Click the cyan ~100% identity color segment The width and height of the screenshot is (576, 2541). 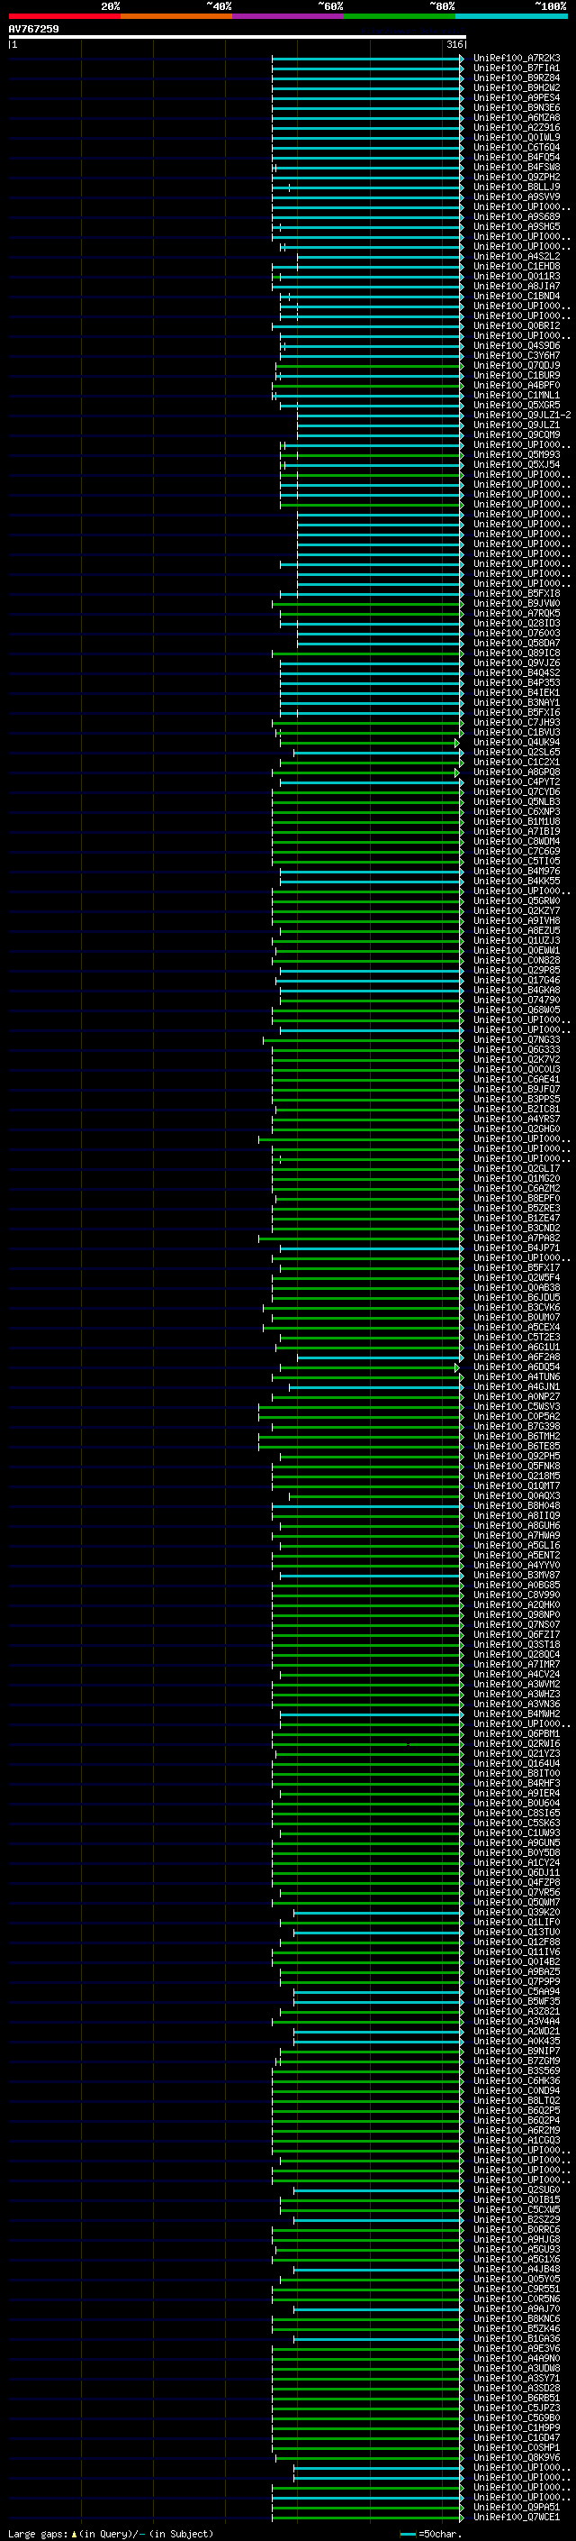[x=511, y=16]
